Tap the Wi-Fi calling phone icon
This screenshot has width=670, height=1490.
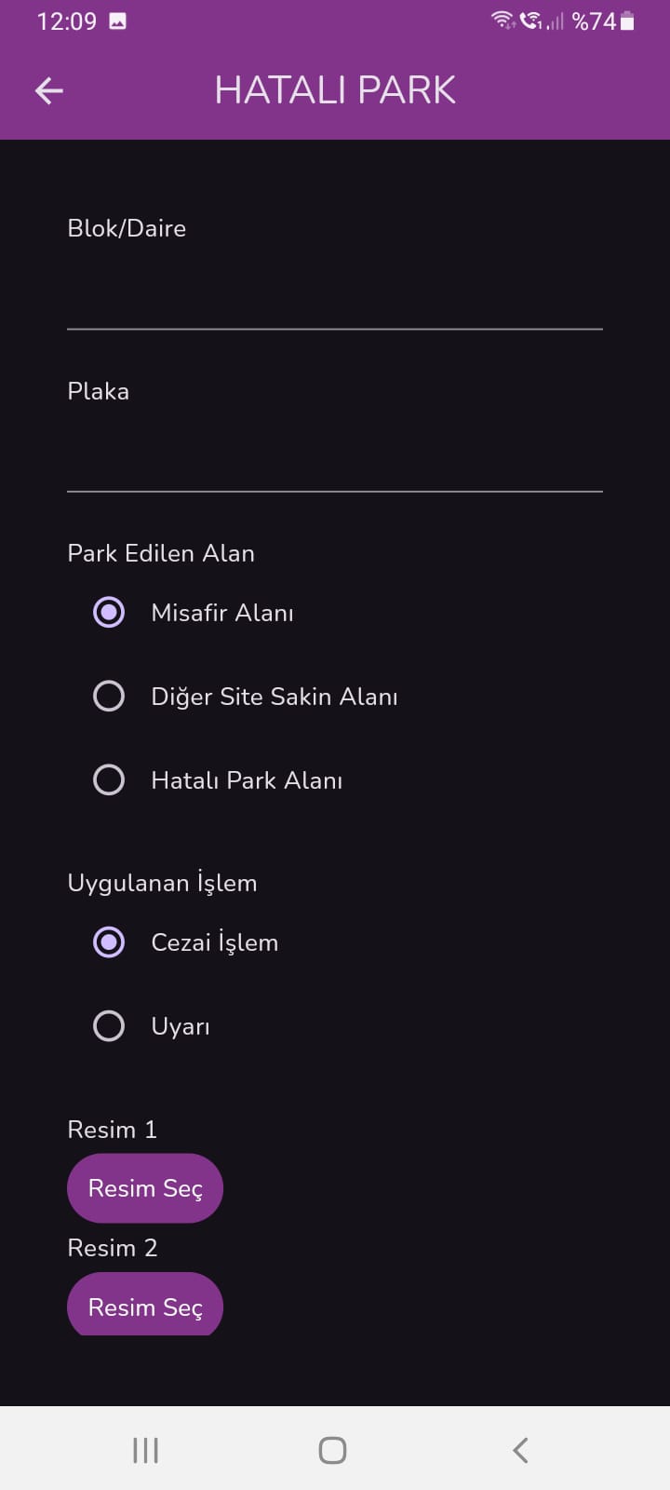click(x=530, y=20)
